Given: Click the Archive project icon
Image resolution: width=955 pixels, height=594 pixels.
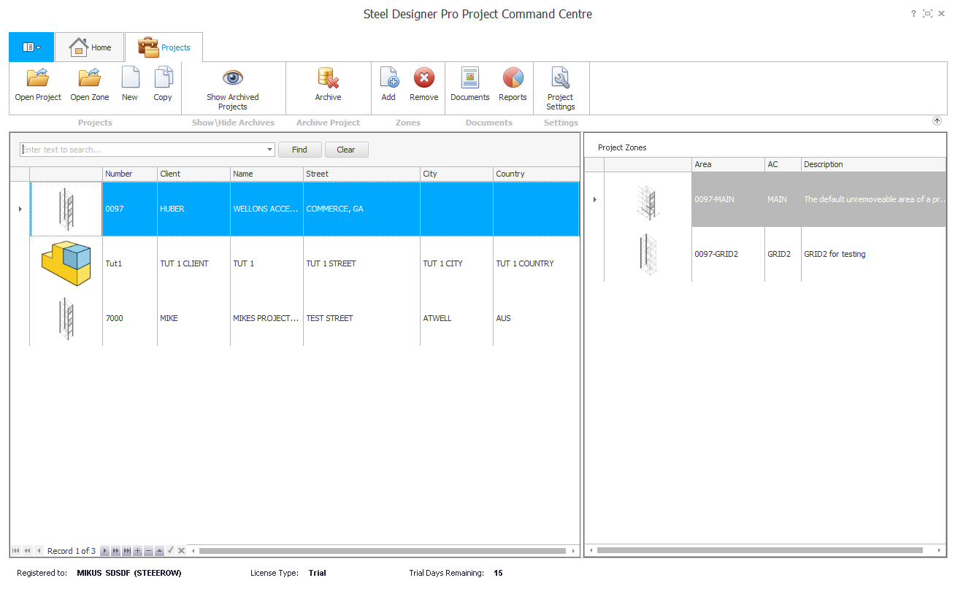Looking at the screenshot, I should [328, 78].
